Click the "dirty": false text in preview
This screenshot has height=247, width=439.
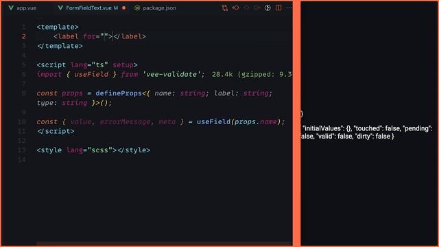coord(373,137)
